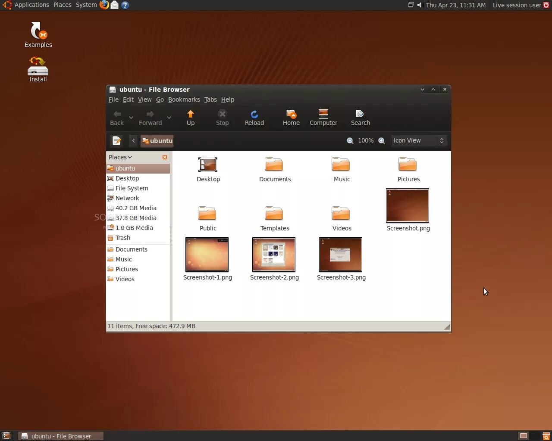The height and width of the screenshot is (441, 552).
Task: Open Search from the toolbar
Action: pos(361,118)
